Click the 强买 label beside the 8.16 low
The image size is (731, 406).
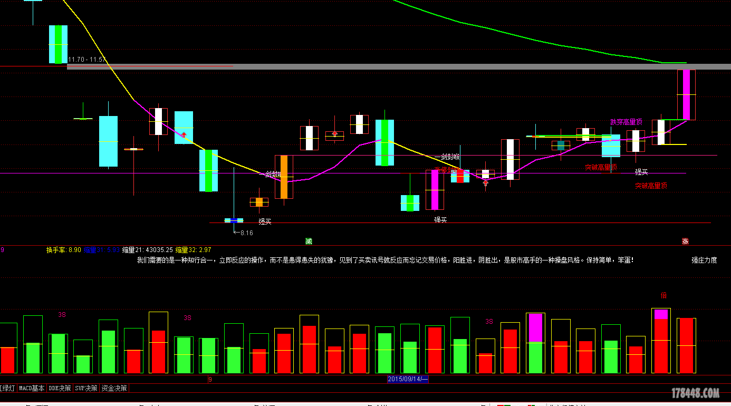point(265,222)
